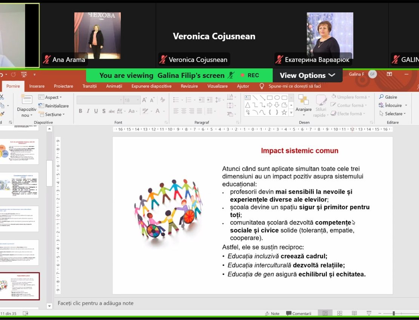The width and height of the screenshot is (419, 320).
Task: Toggle the Comentarii pane button
Action: 299,313
